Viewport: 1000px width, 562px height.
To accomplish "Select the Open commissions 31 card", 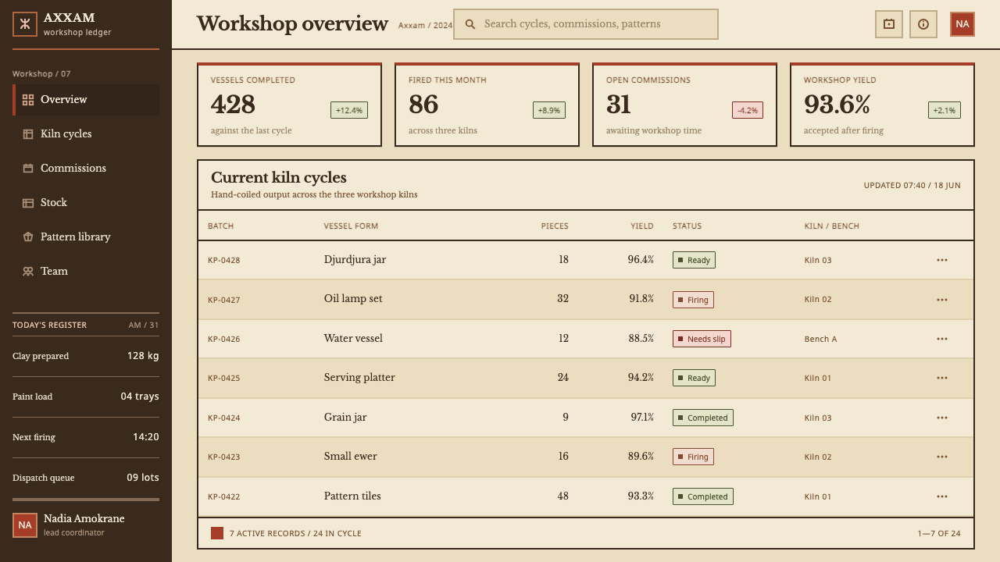I will point(684,105).
